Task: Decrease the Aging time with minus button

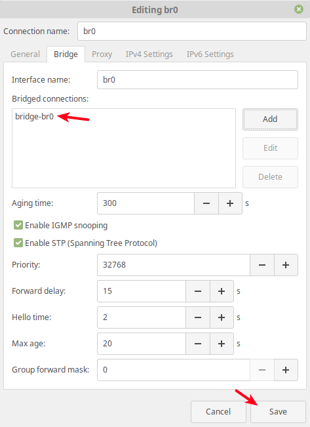Action: coord(206,203)
